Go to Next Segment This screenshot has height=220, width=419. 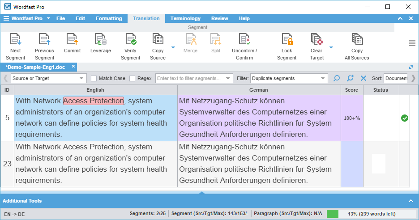tap(16, 47)
